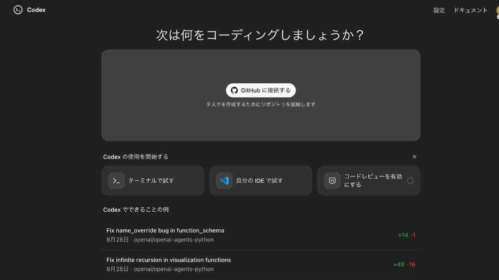Screen dimensions: 499x280
Task: Click the コードレビューを有効にする label text
Action: [x=373, y=180]
